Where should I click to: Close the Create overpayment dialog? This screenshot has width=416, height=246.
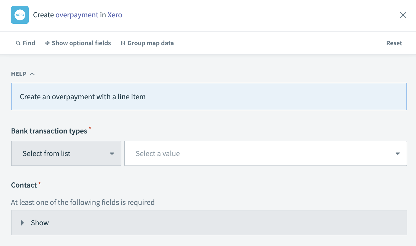403,15
